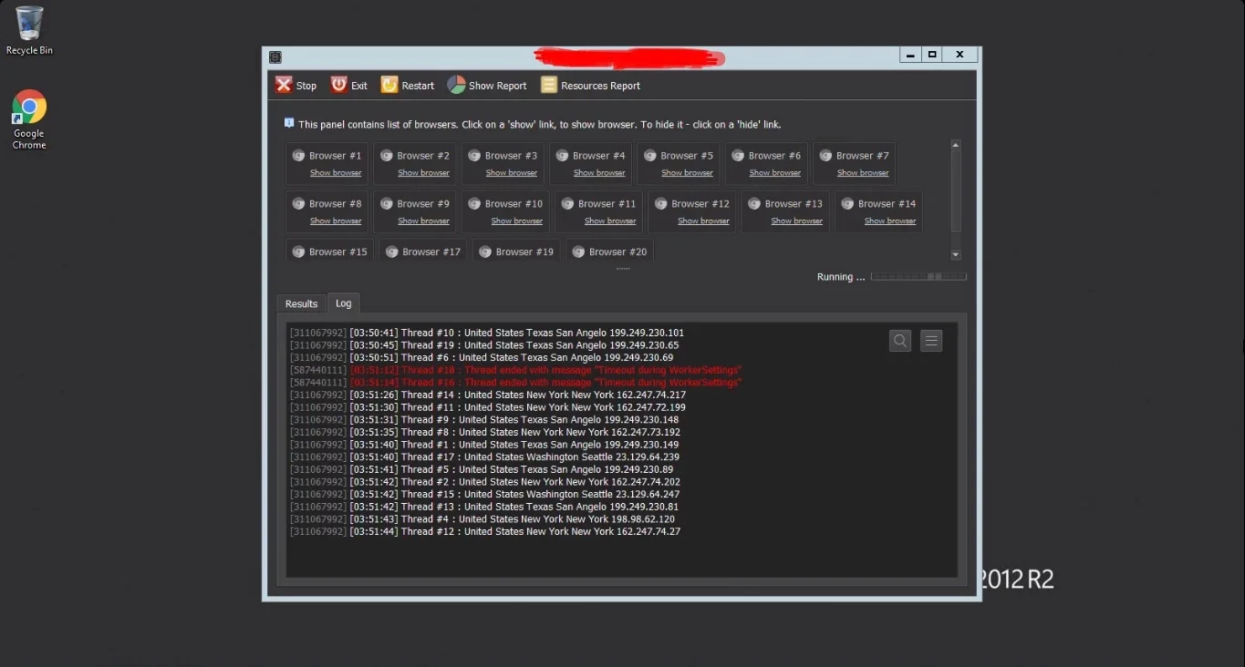Click the Browser #12 chrome icon
This screenshot has width=1245, height=667.
pos(660,204)
